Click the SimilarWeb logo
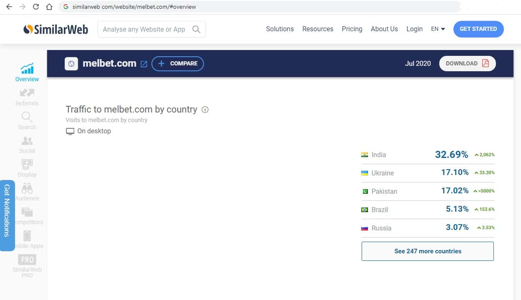 [x=56, y=29]
